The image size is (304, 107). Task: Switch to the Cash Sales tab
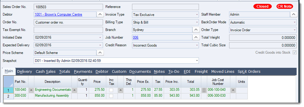click(46, 71)
